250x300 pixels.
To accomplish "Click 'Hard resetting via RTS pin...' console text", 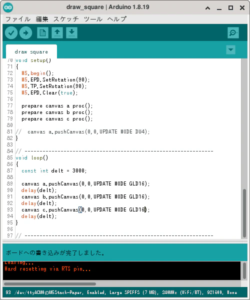I will [47, 269].
